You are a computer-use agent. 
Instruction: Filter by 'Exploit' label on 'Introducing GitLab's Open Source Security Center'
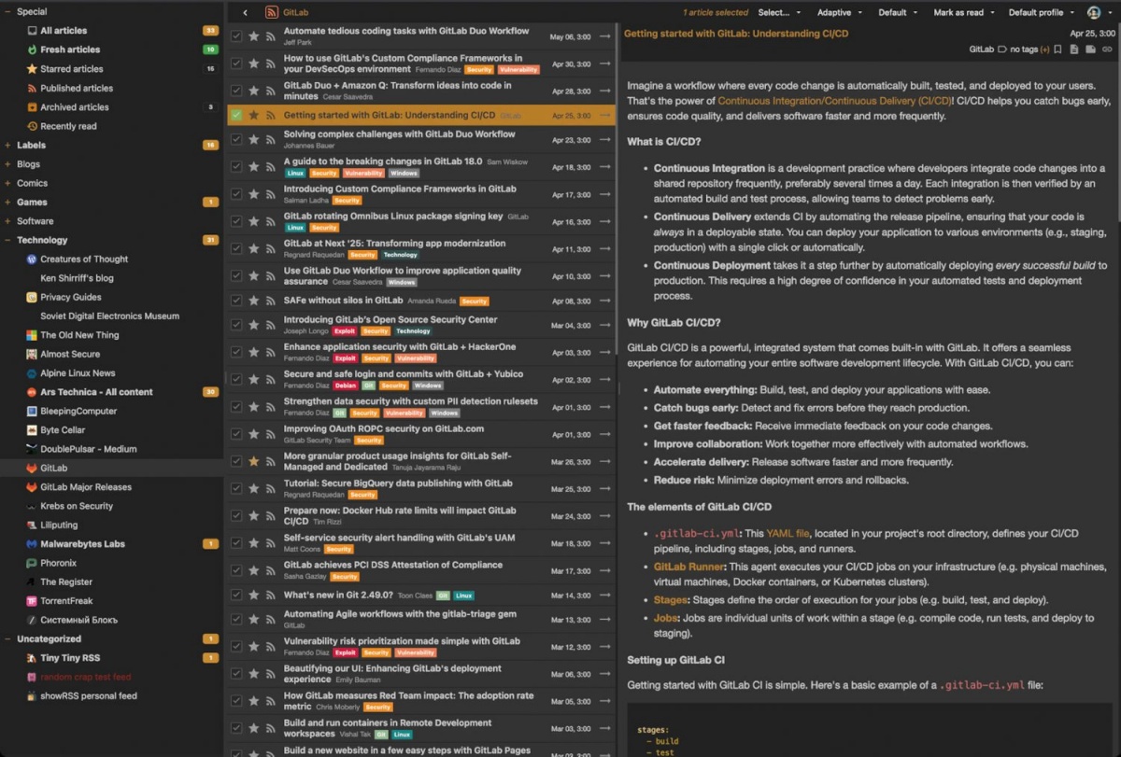click(x=345, y=331)
